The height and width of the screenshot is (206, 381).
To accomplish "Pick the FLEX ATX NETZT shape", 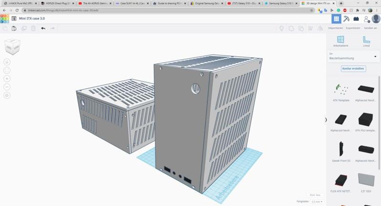I will pyautogui.click(x=341, y=183).
